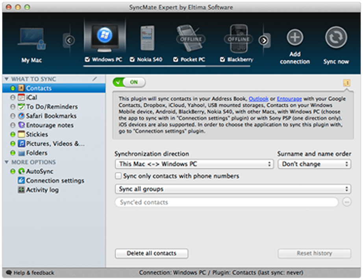The image size is (363, 280).
Task: Toggle the Safari Bookmarks status indicator
Action: point(13,116)
